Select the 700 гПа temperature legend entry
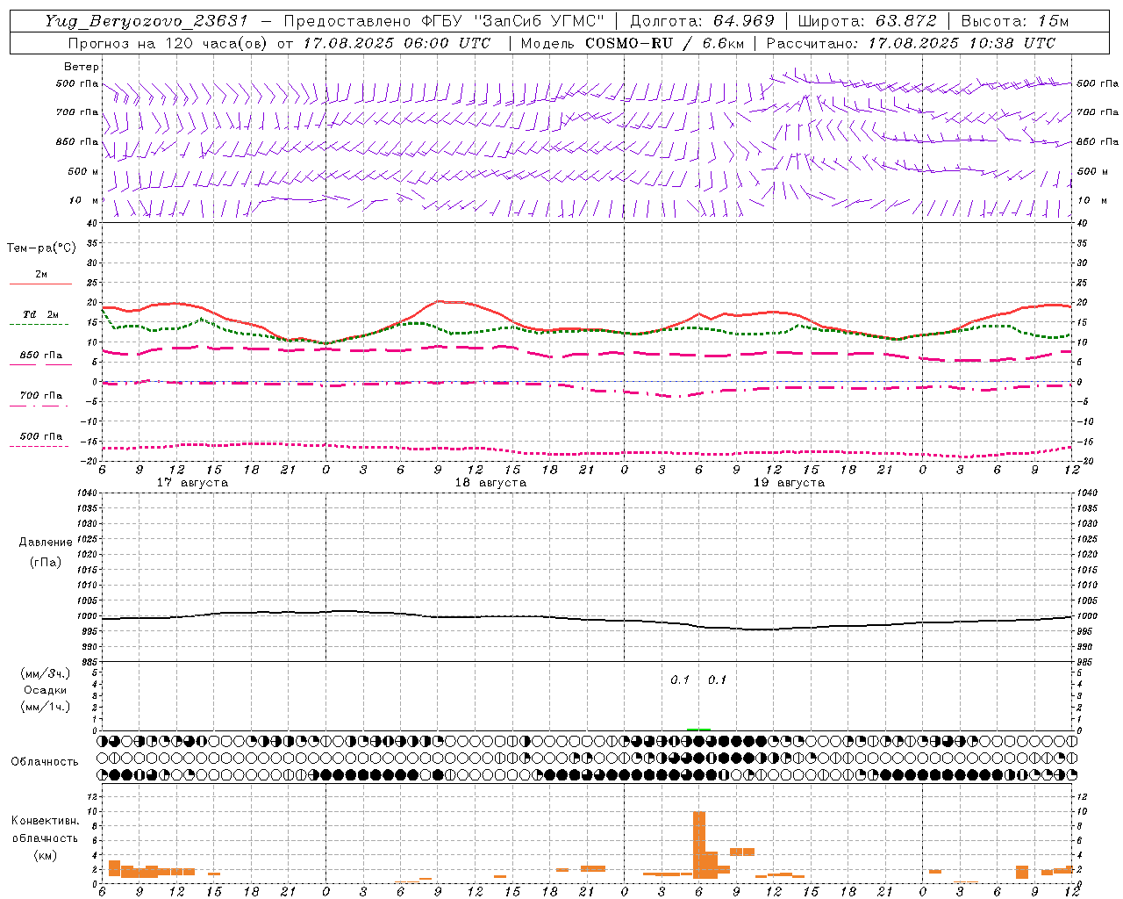Viewport: 1123px width, 899px height. 40,396
